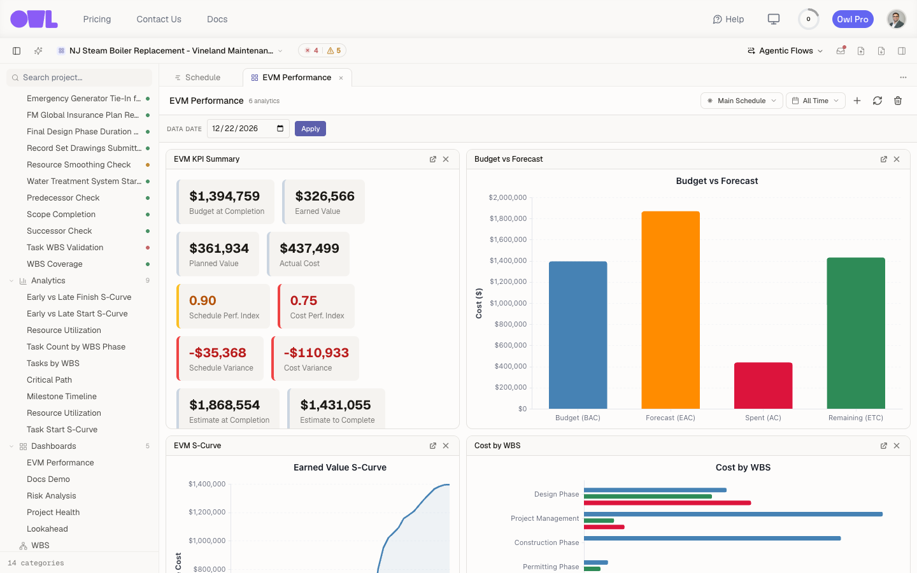Add a new analytic with plus icon
This screenshot has width=917, height=573.
tap(857, 101)
